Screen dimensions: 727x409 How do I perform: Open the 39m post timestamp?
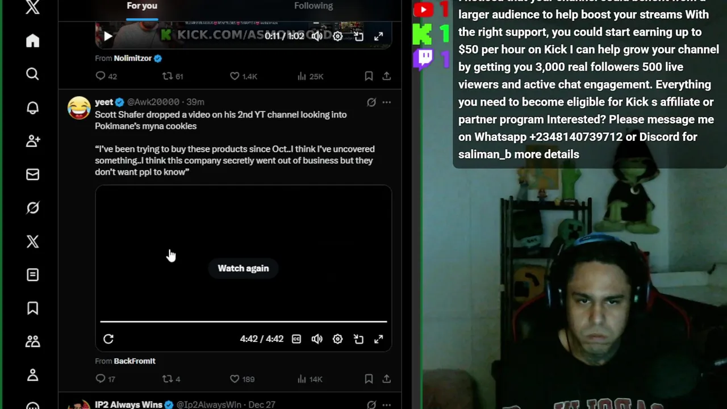[195, 102]
